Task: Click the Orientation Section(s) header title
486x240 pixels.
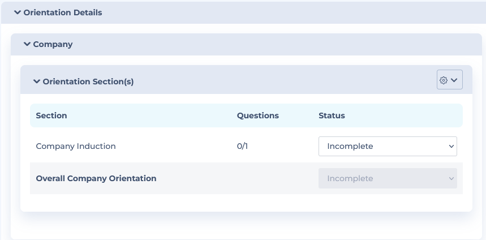Action: [x=88, y=82]
